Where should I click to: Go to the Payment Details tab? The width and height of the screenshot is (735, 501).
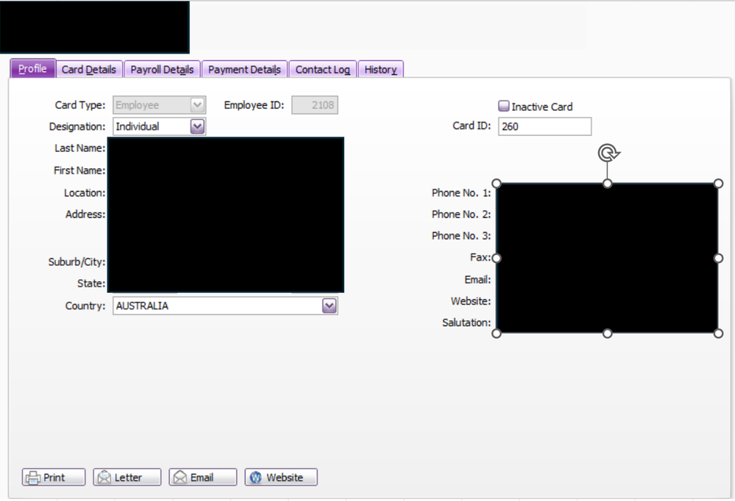coord(244,70)
